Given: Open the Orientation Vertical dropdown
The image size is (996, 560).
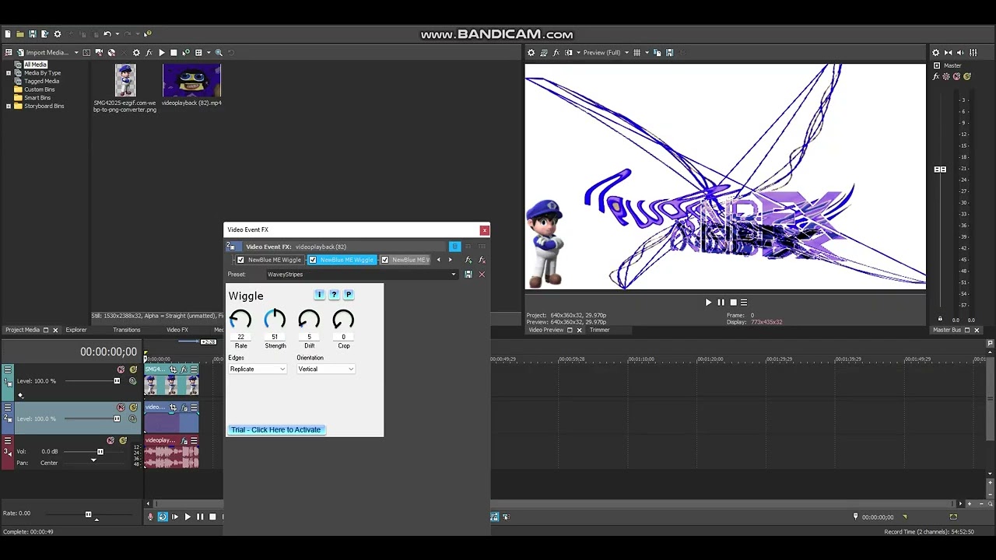Looking at the screenshot, I should 326,369.
